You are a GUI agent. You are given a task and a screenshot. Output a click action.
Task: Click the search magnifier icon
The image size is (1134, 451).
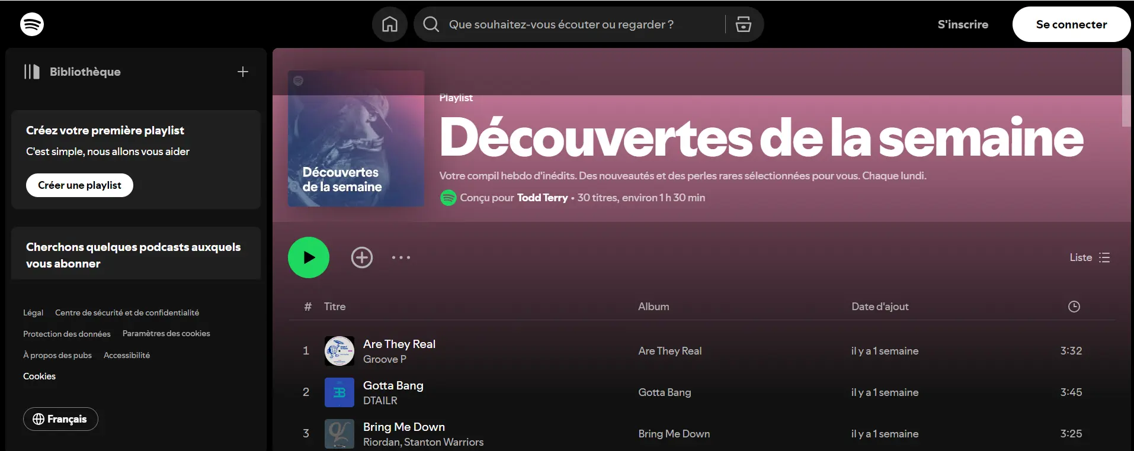431,24
